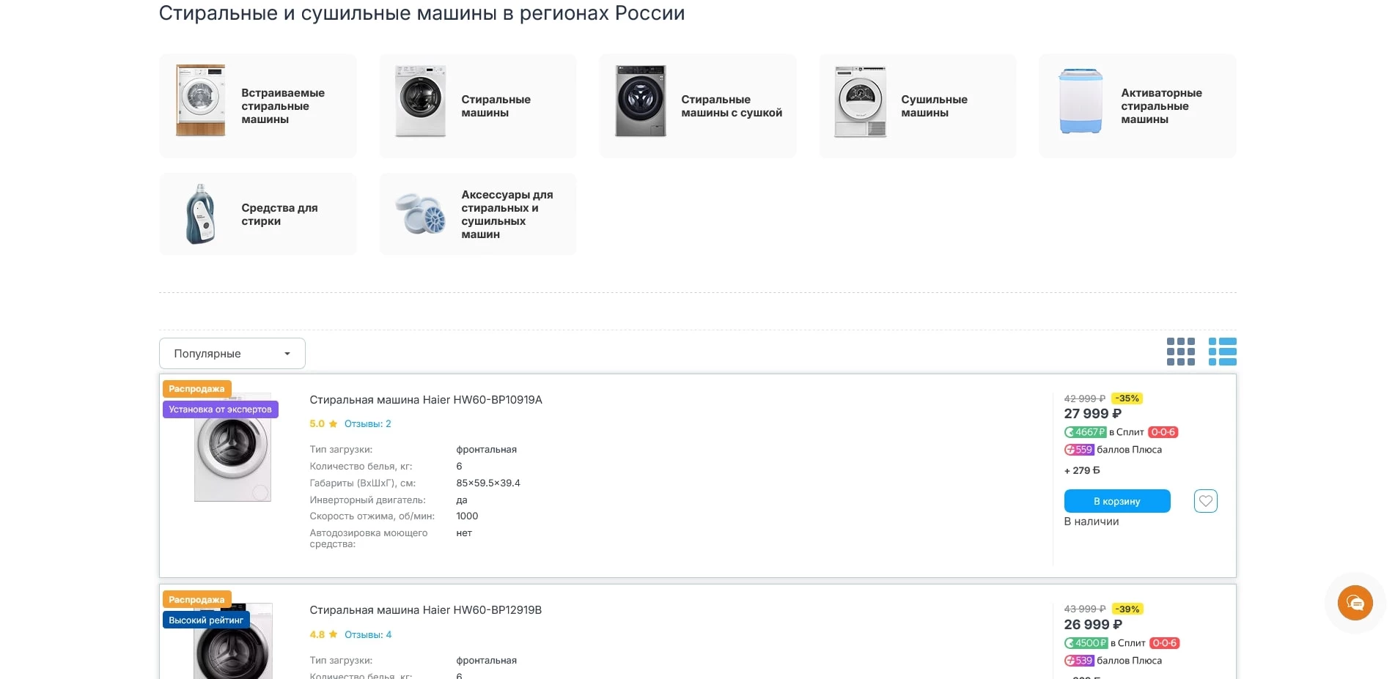Open Haier HW60-BP10919A product title
Viewport: 1395px width, 679px height.
(425, 400)
